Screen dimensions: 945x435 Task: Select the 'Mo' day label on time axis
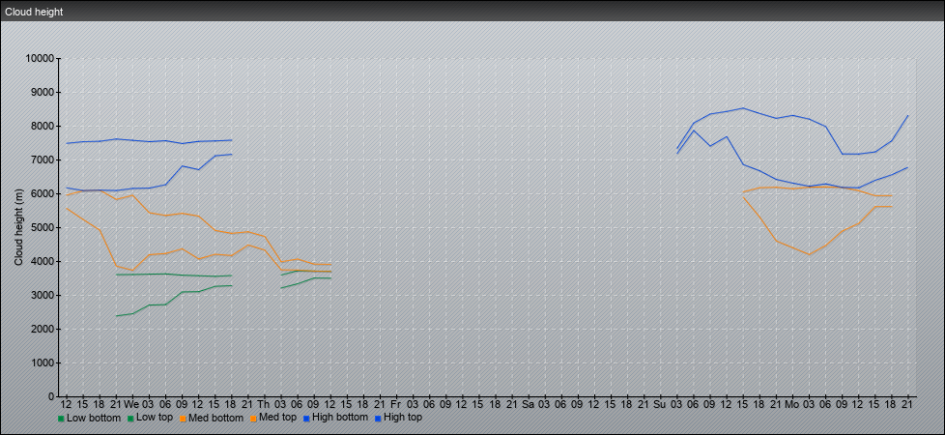tap(792, 403)
